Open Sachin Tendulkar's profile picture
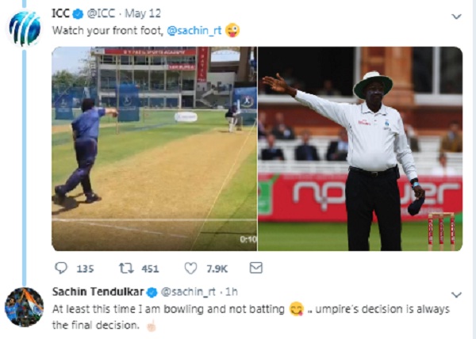Image resolution: width=476 pixels, height=339 pixels. pos(25,307)
